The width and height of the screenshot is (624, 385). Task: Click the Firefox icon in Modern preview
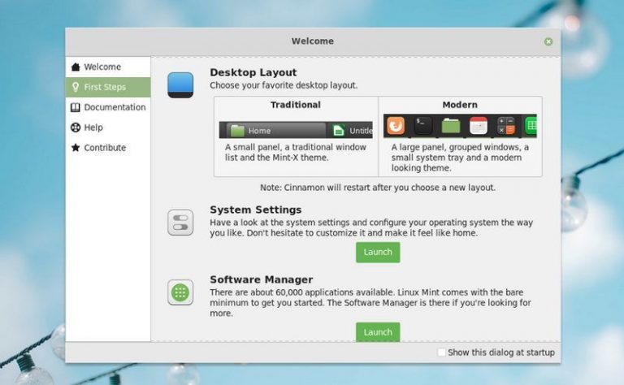(x=396, y=126)
